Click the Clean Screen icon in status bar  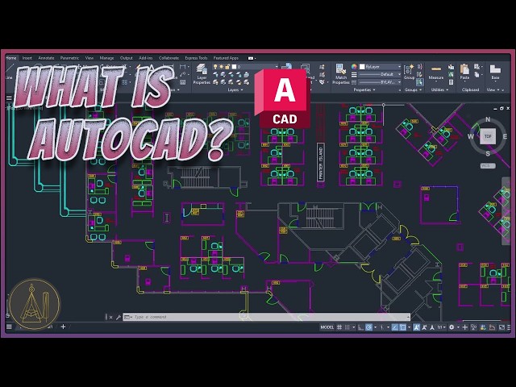pyautogui.click(x=501, y=327)
